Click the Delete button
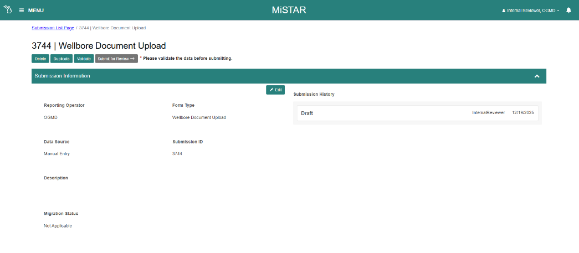The height and width of the screenshot is (253, 579). (40, 59)
